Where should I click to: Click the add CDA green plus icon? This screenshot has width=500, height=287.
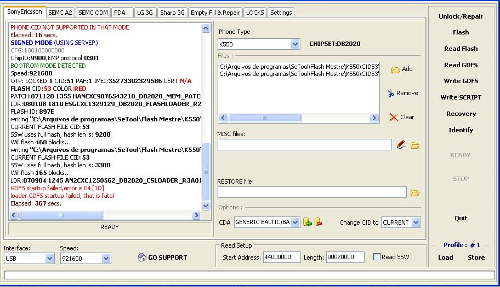coord(308,222)
